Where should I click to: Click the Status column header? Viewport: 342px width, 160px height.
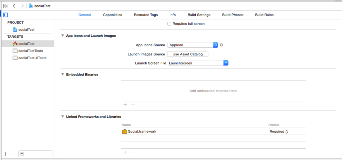point(274,125)
